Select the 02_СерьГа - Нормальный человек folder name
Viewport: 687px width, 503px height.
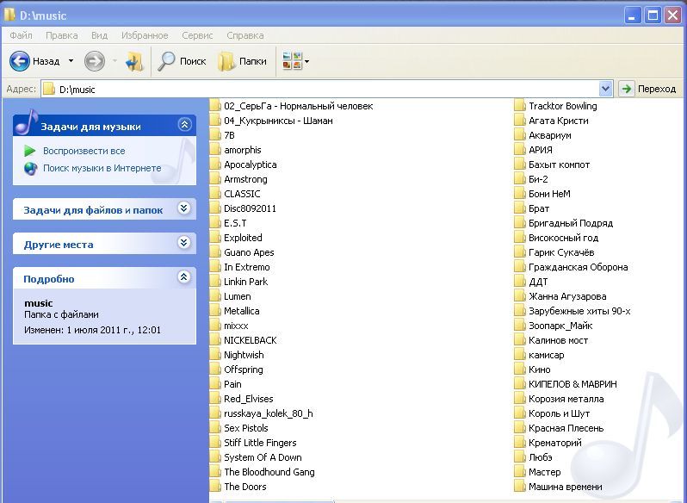coord(299,106)
